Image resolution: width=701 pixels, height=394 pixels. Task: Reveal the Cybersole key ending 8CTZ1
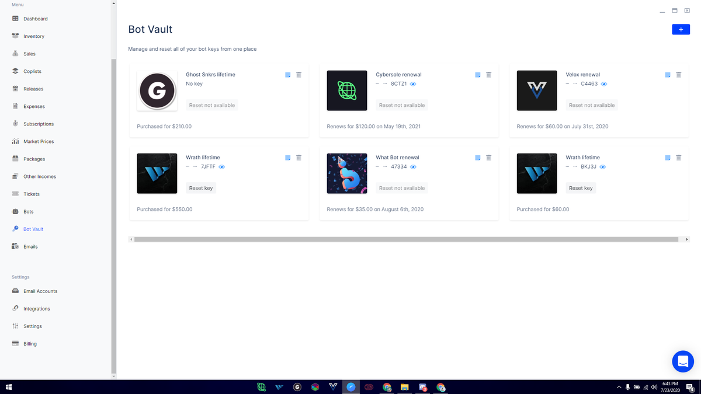click(413, 84)
